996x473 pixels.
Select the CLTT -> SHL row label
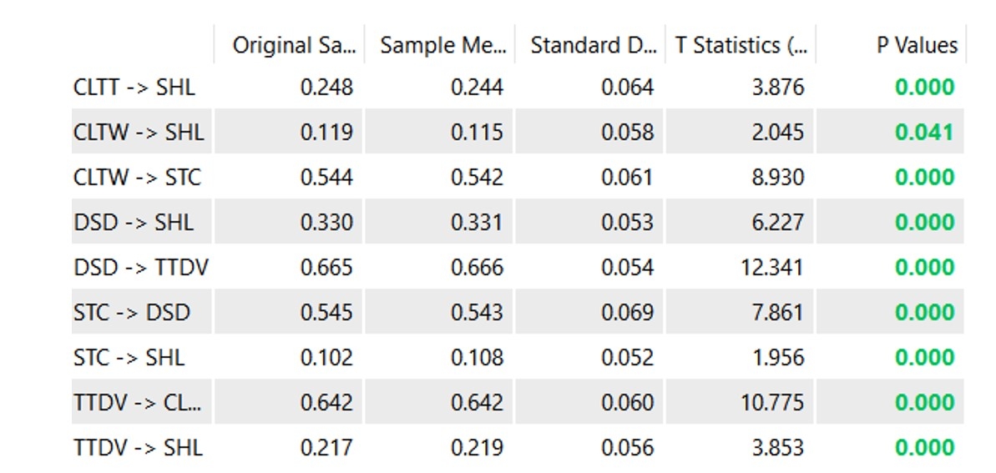click(134, 87)
